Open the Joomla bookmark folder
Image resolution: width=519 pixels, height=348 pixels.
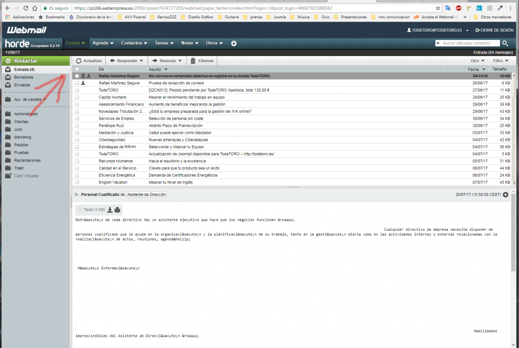[x=276, y=17]
